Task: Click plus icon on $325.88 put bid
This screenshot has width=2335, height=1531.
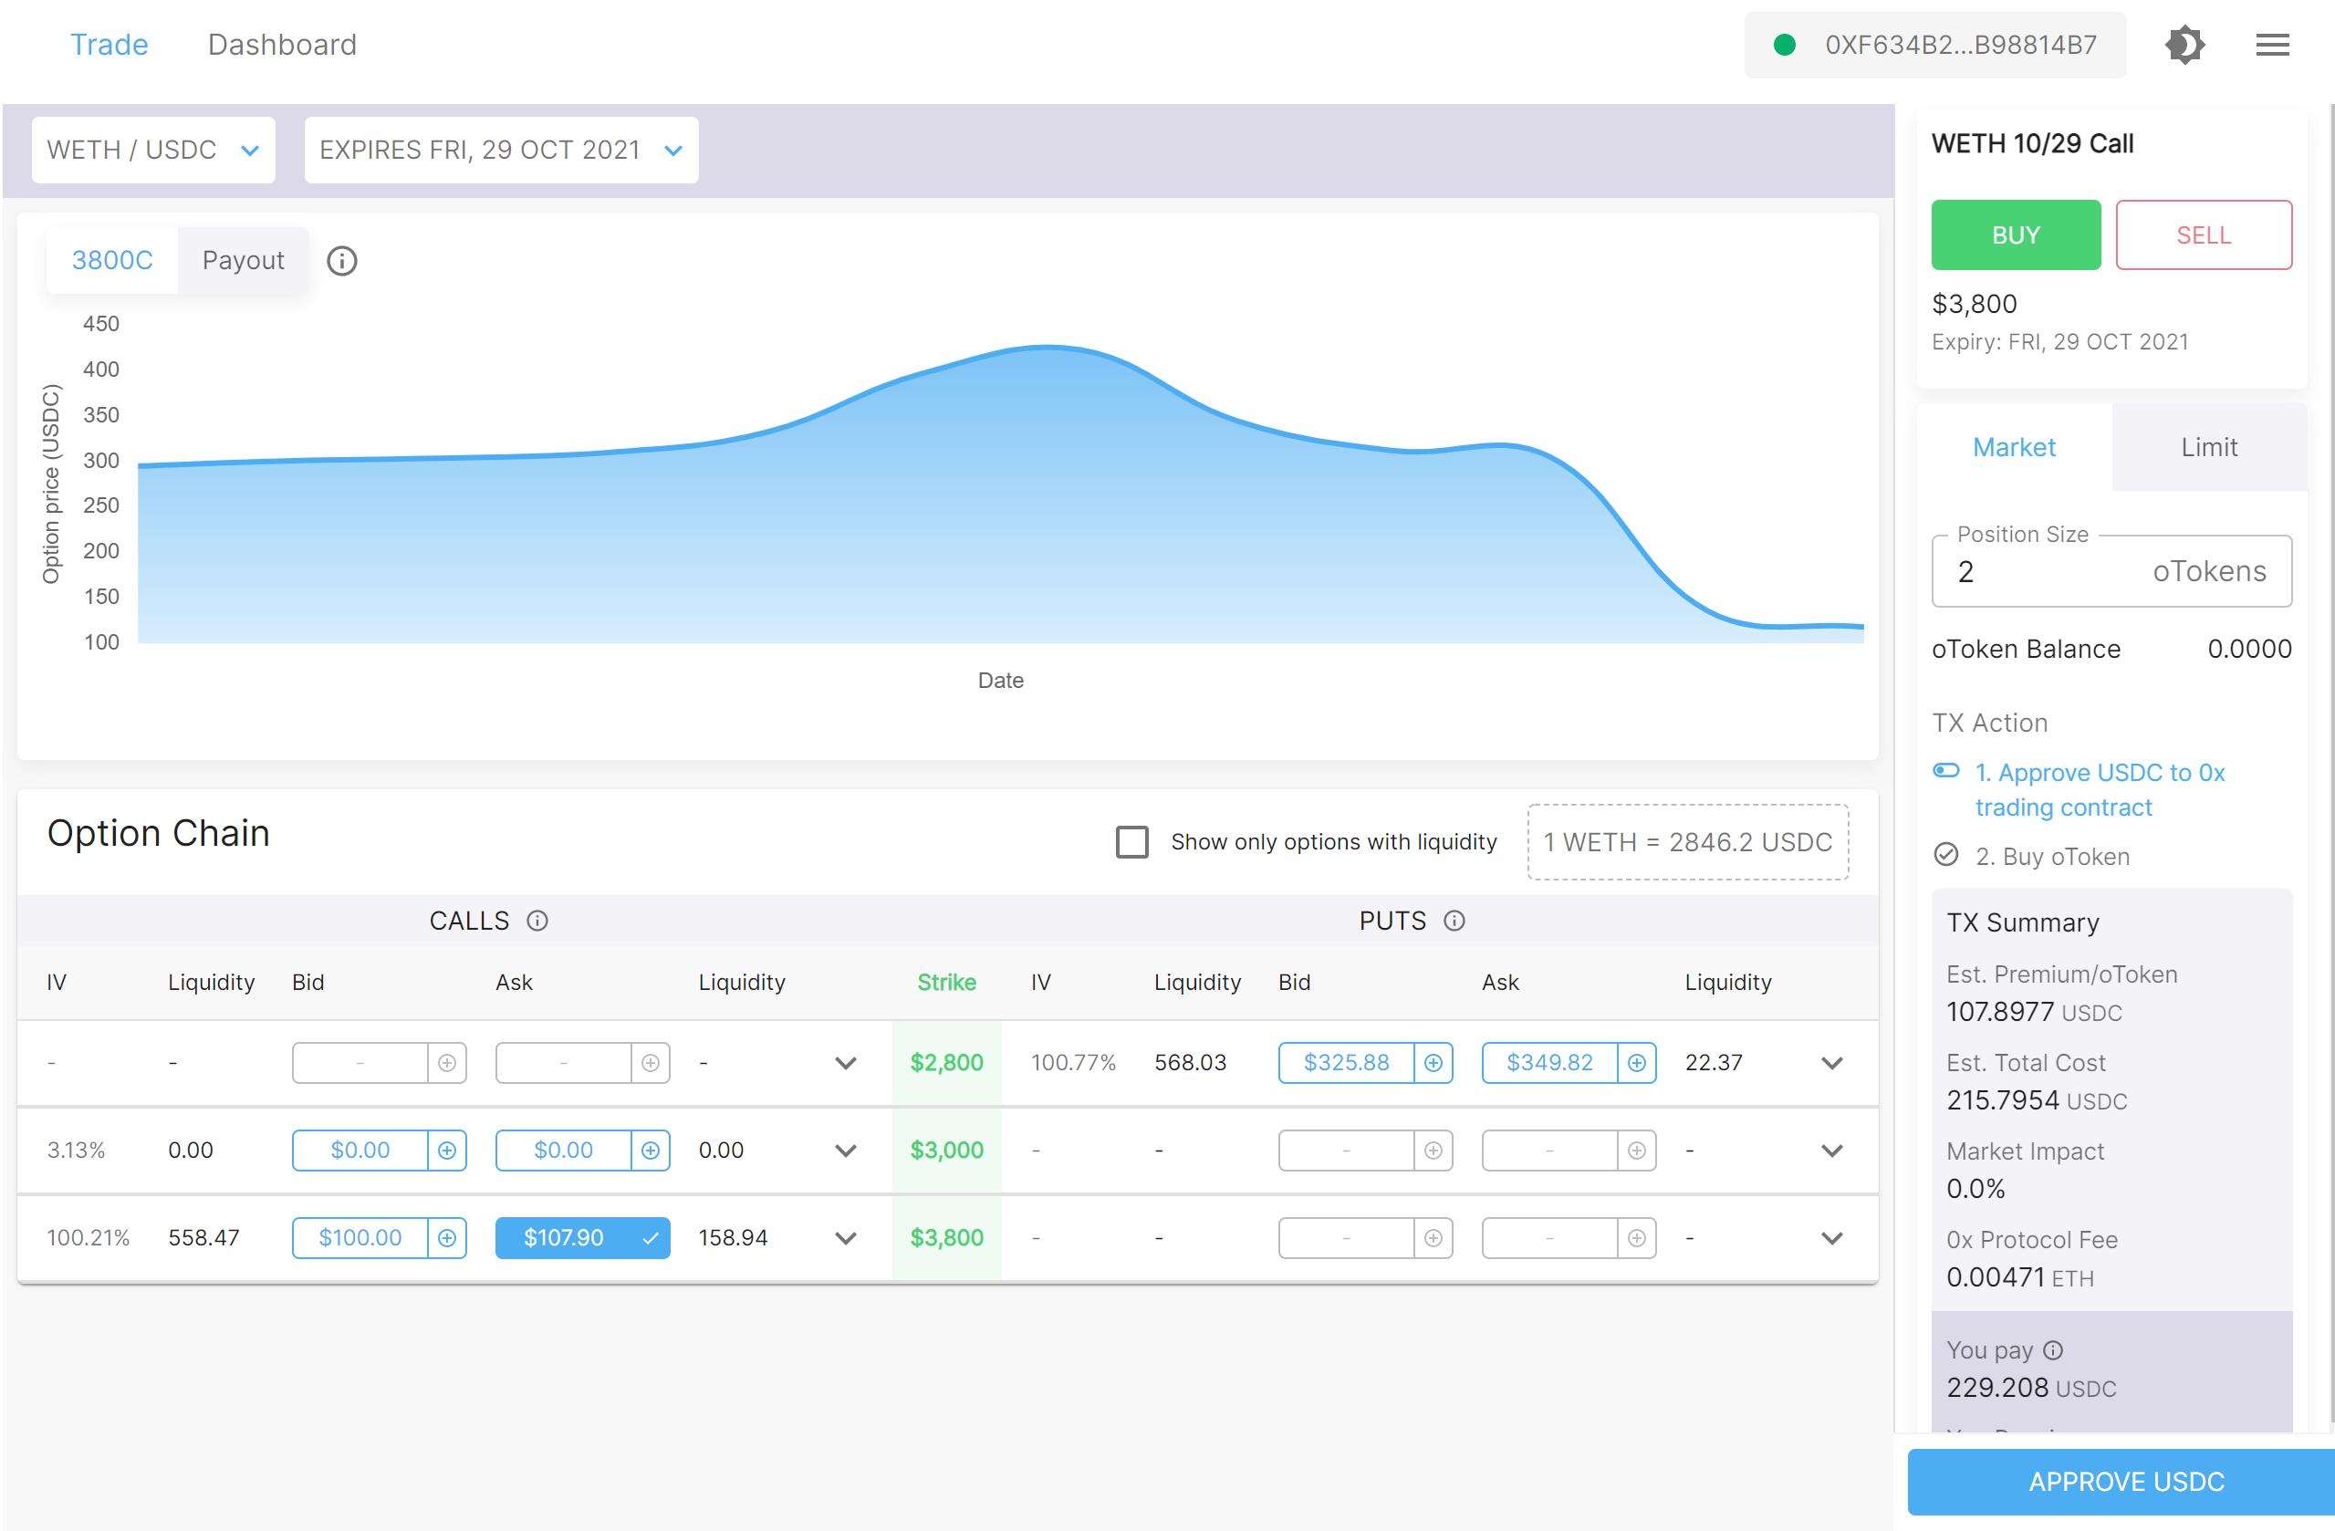Action: click(1433, 1063)
